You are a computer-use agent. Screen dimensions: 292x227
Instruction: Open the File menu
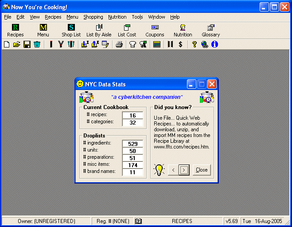(x=8, y=17)
